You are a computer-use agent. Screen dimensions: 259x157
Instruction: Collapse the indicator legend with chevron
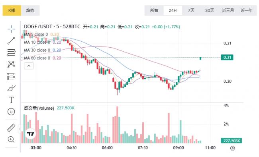pyautogui.click(x=29, y=66)
